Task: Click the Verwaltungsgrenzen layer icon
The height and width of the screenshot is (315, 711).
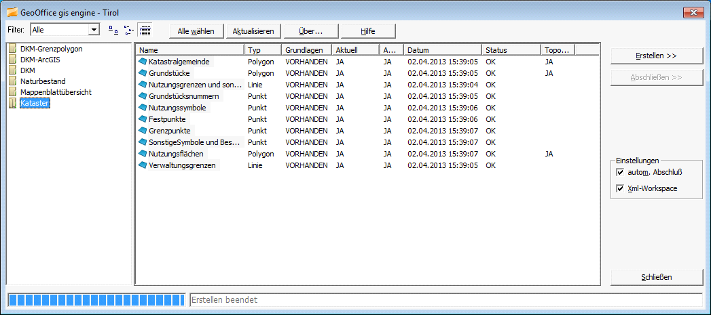Action: [143, 165]
